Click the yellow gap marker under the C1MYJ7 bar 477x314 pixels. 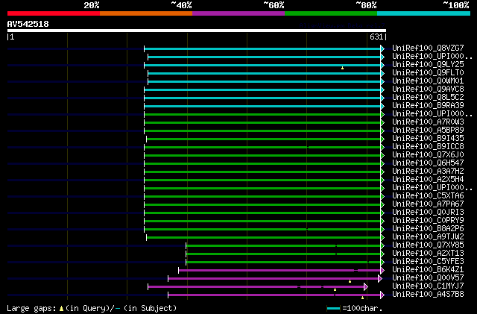click(x=335, y=289)
